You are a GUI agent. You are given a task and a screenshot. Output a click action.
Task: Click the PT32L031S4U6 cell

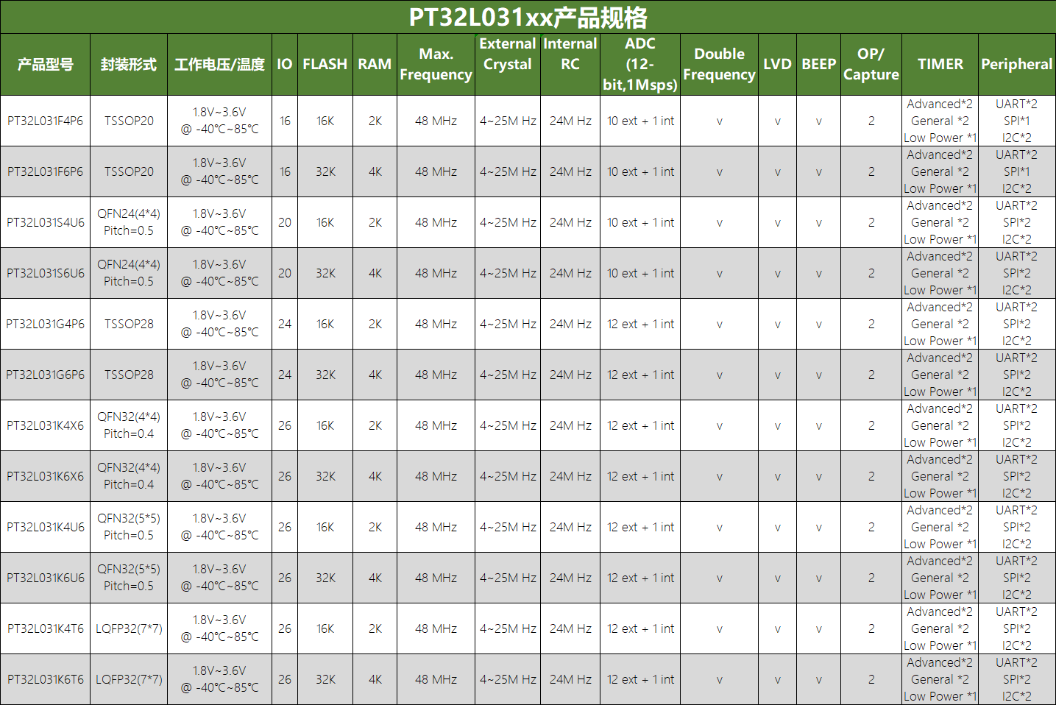pos(45,222)
